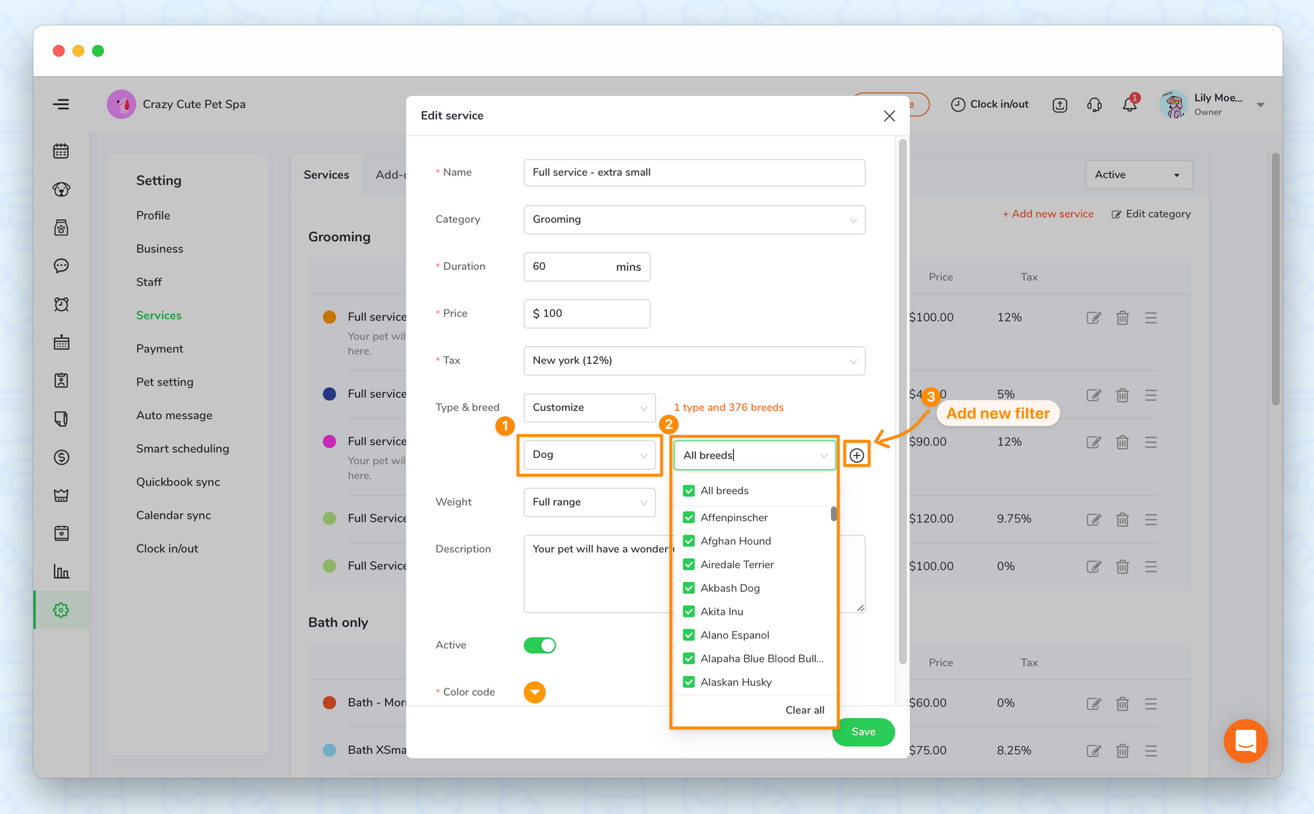Click the breeds list scrollbar thumb
Viewport: 1314px width, 814px height.
coord(833,513)
